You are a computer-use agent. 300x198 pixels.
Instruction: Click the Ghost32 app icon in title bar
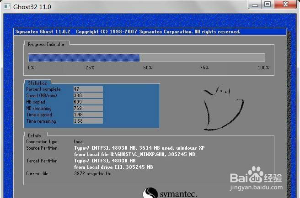tap(7, 7)
